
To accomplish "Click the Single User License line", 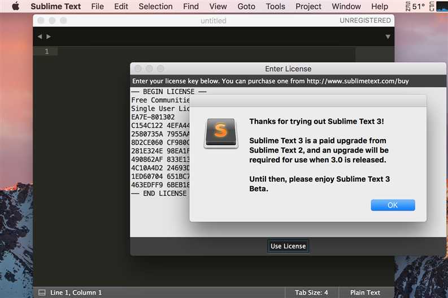I will click(x=160, y=109).
